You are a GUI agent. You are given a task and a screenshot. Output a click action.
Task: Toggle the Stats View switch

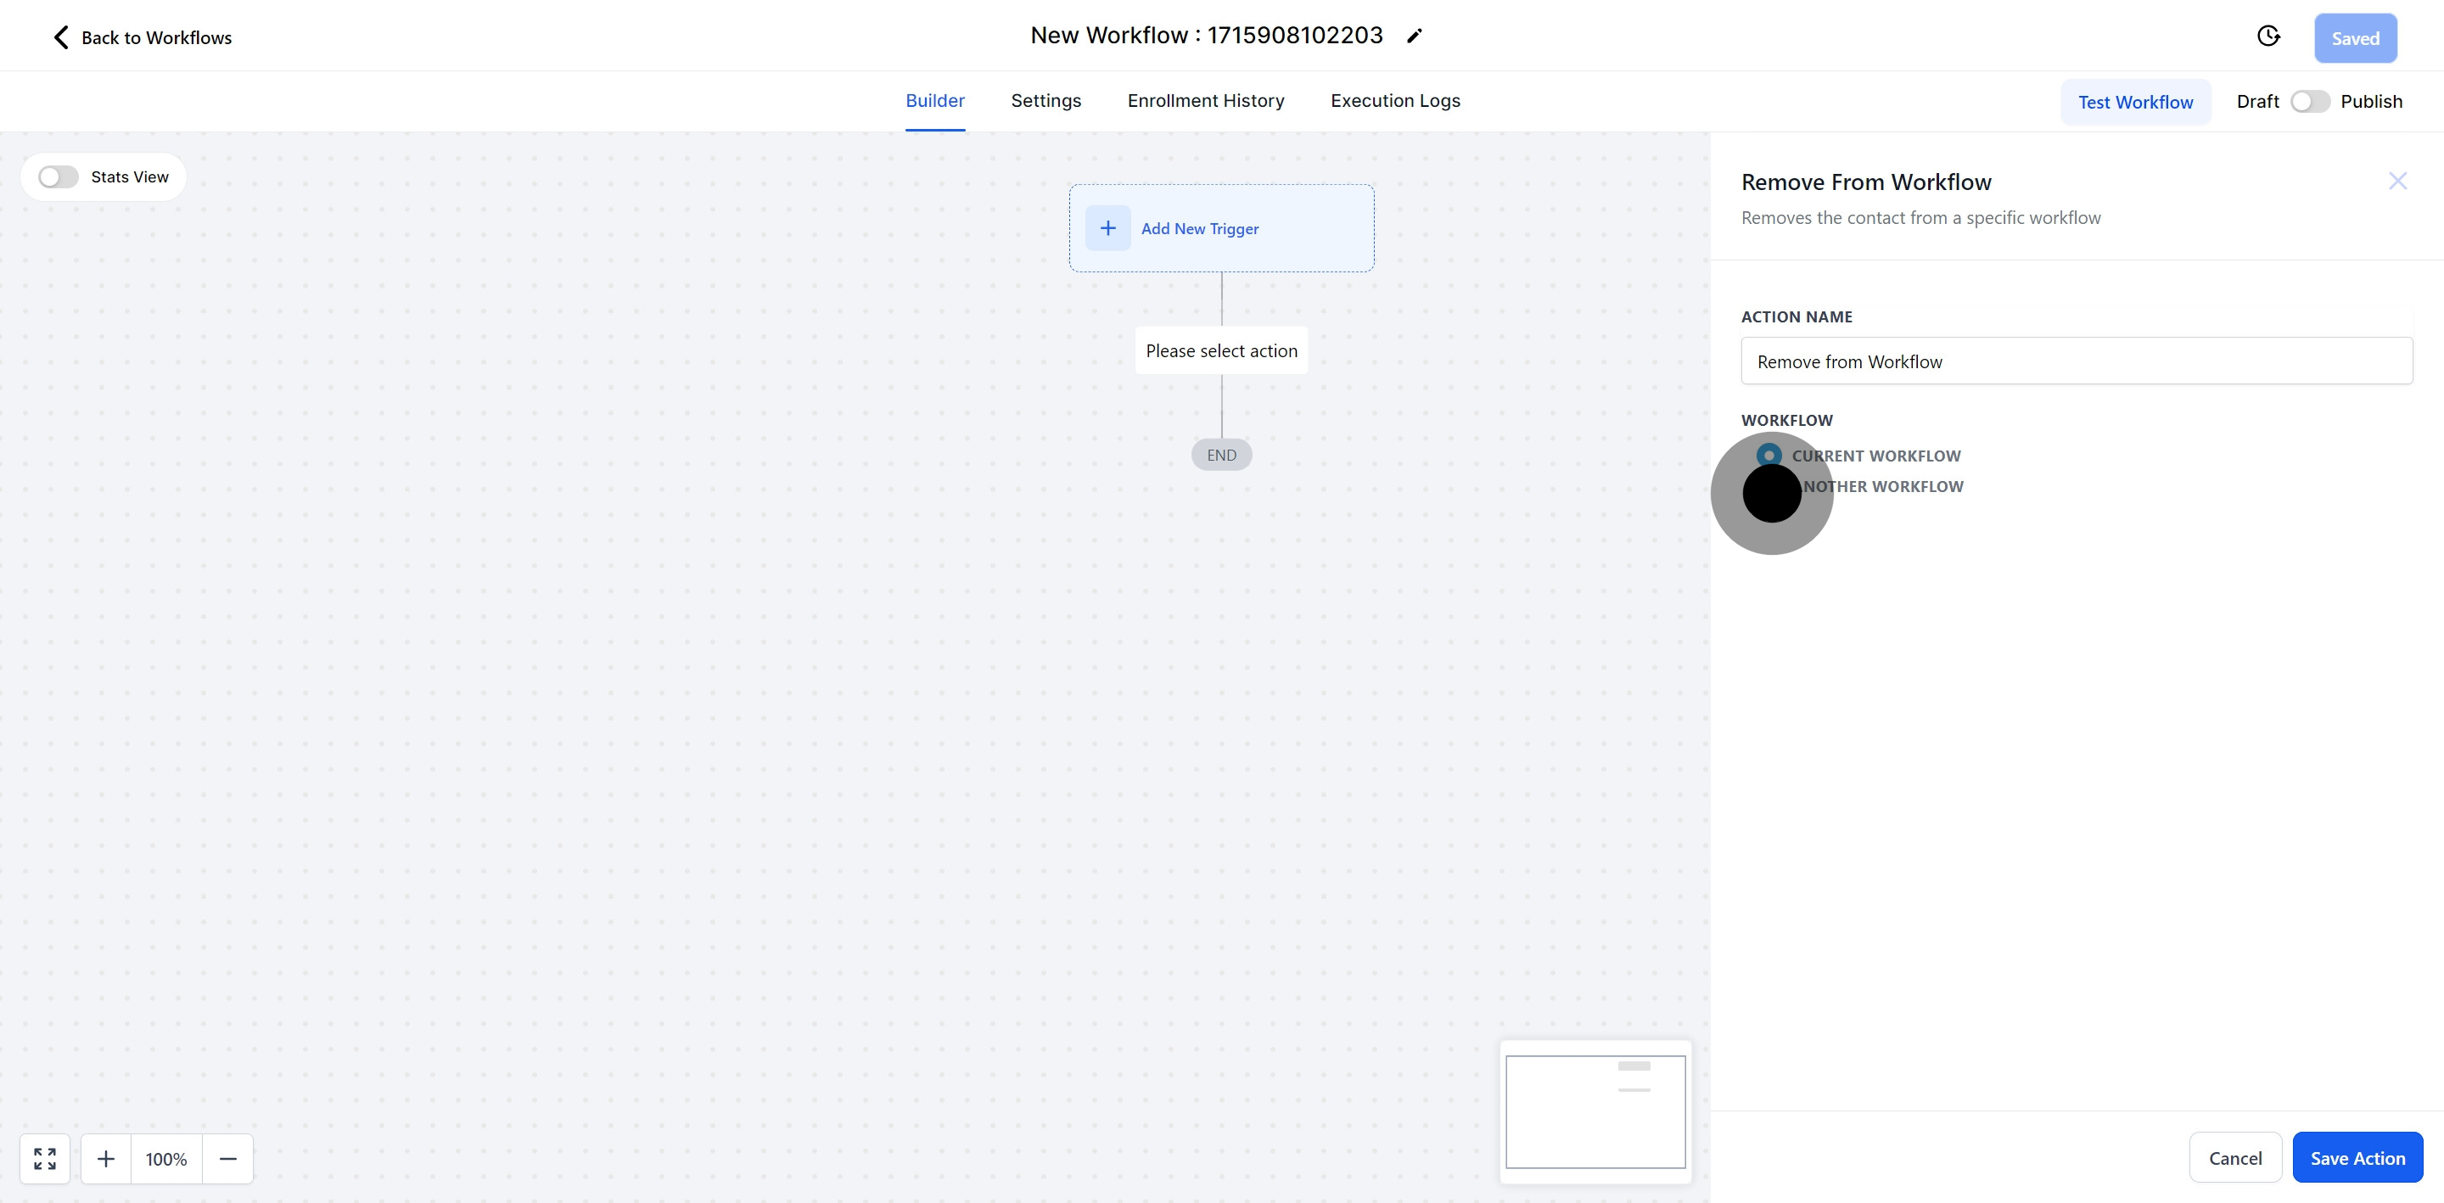(x=58, y=177)
